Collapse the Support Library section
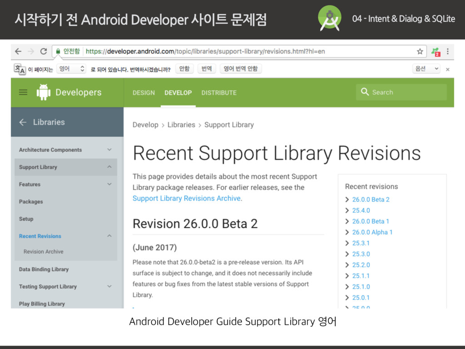This screenshot has width=465, height=349. tap(109, 167)
